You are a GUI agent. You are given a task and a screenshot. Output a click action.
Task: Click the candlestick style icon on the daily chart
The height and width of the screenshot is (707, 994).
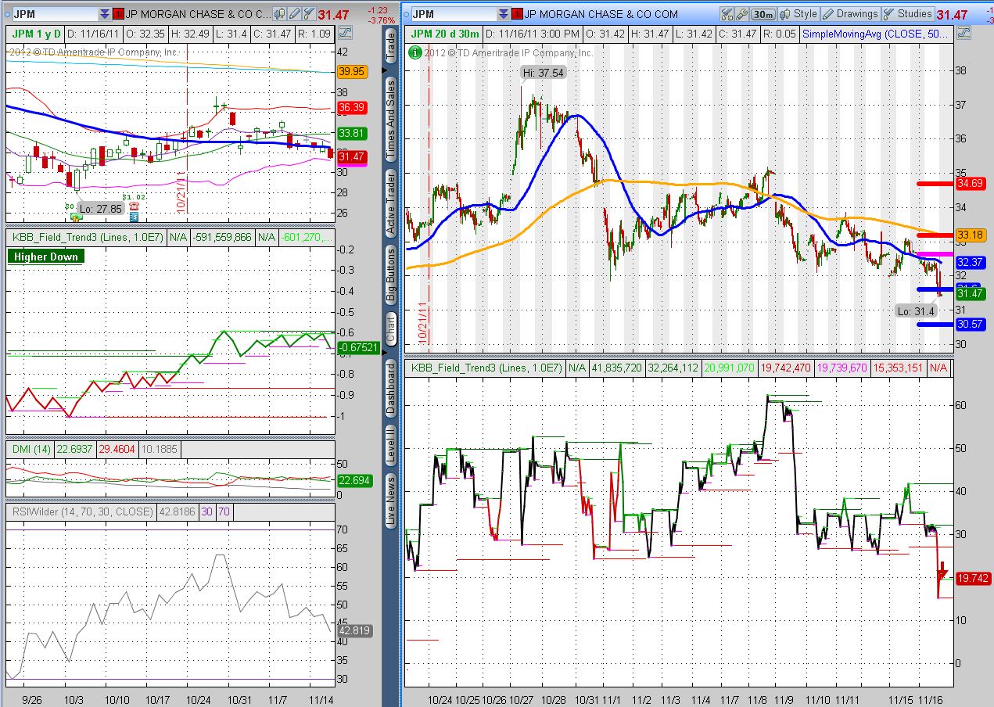coord(280,13)
